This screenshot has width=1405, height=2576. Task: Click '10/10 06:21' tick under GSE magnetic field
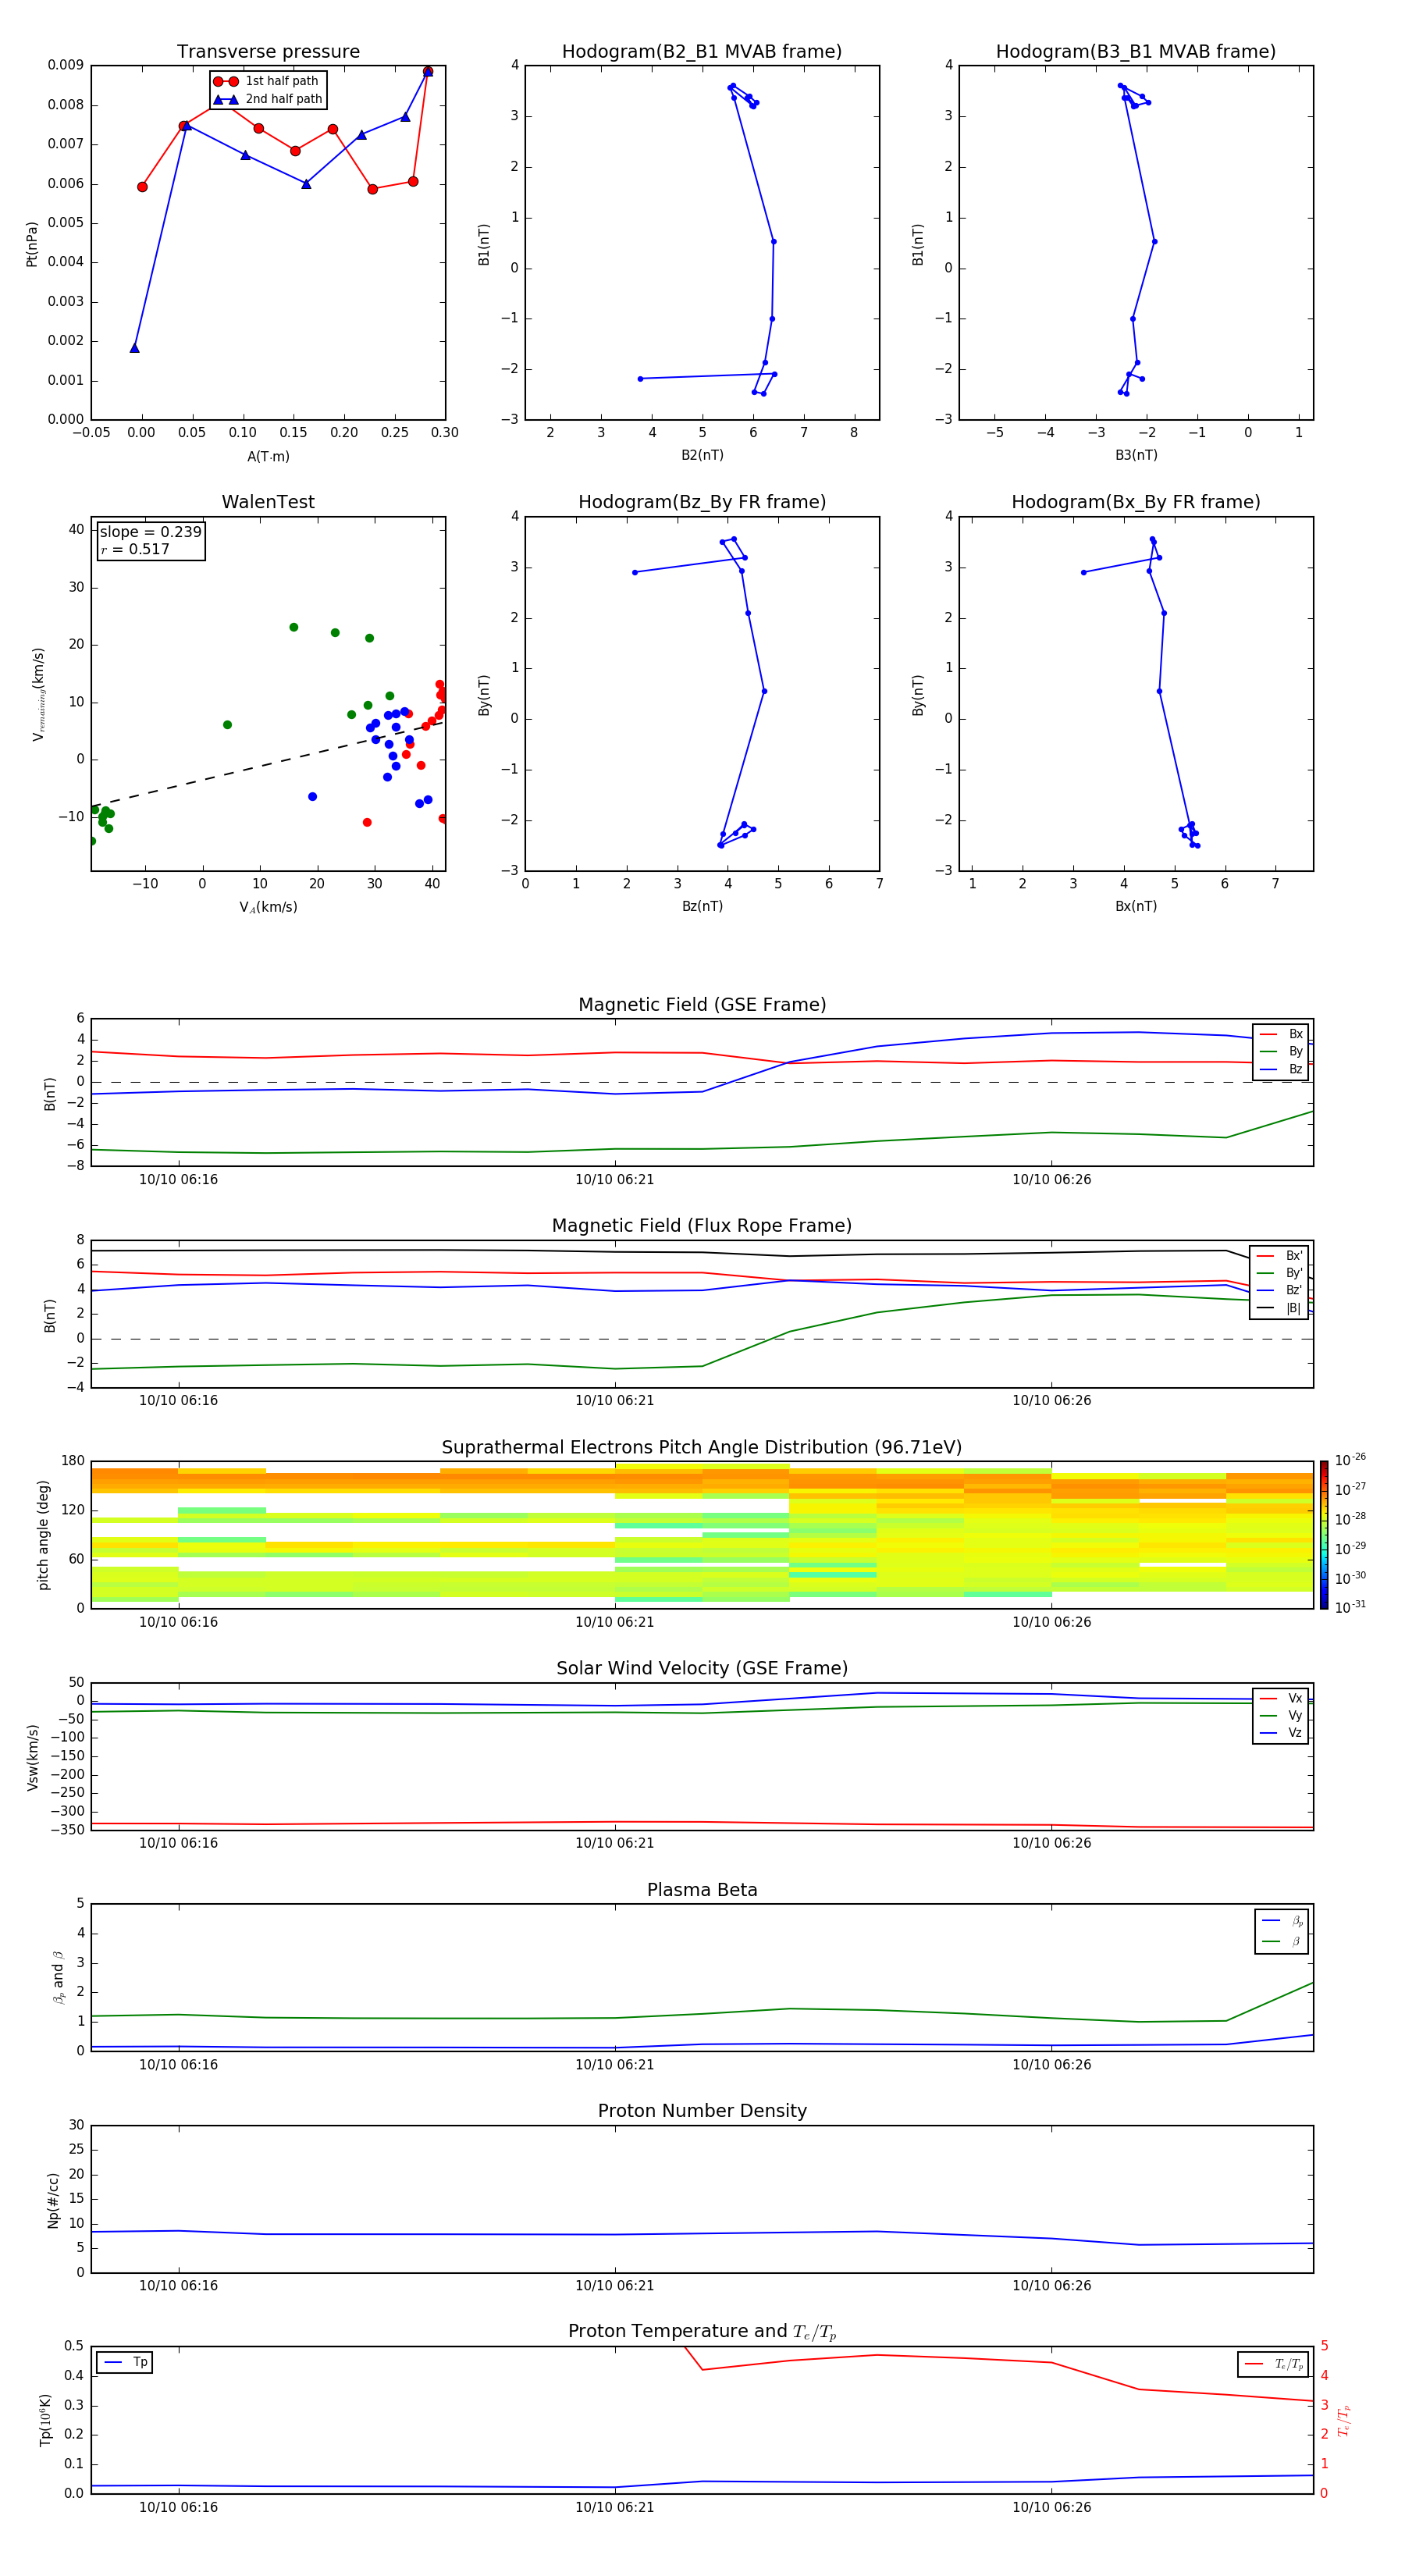tap(614, 1180)
